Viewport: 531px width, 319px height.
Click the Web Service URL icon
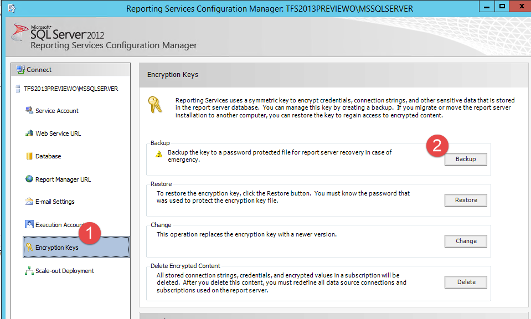29,133
